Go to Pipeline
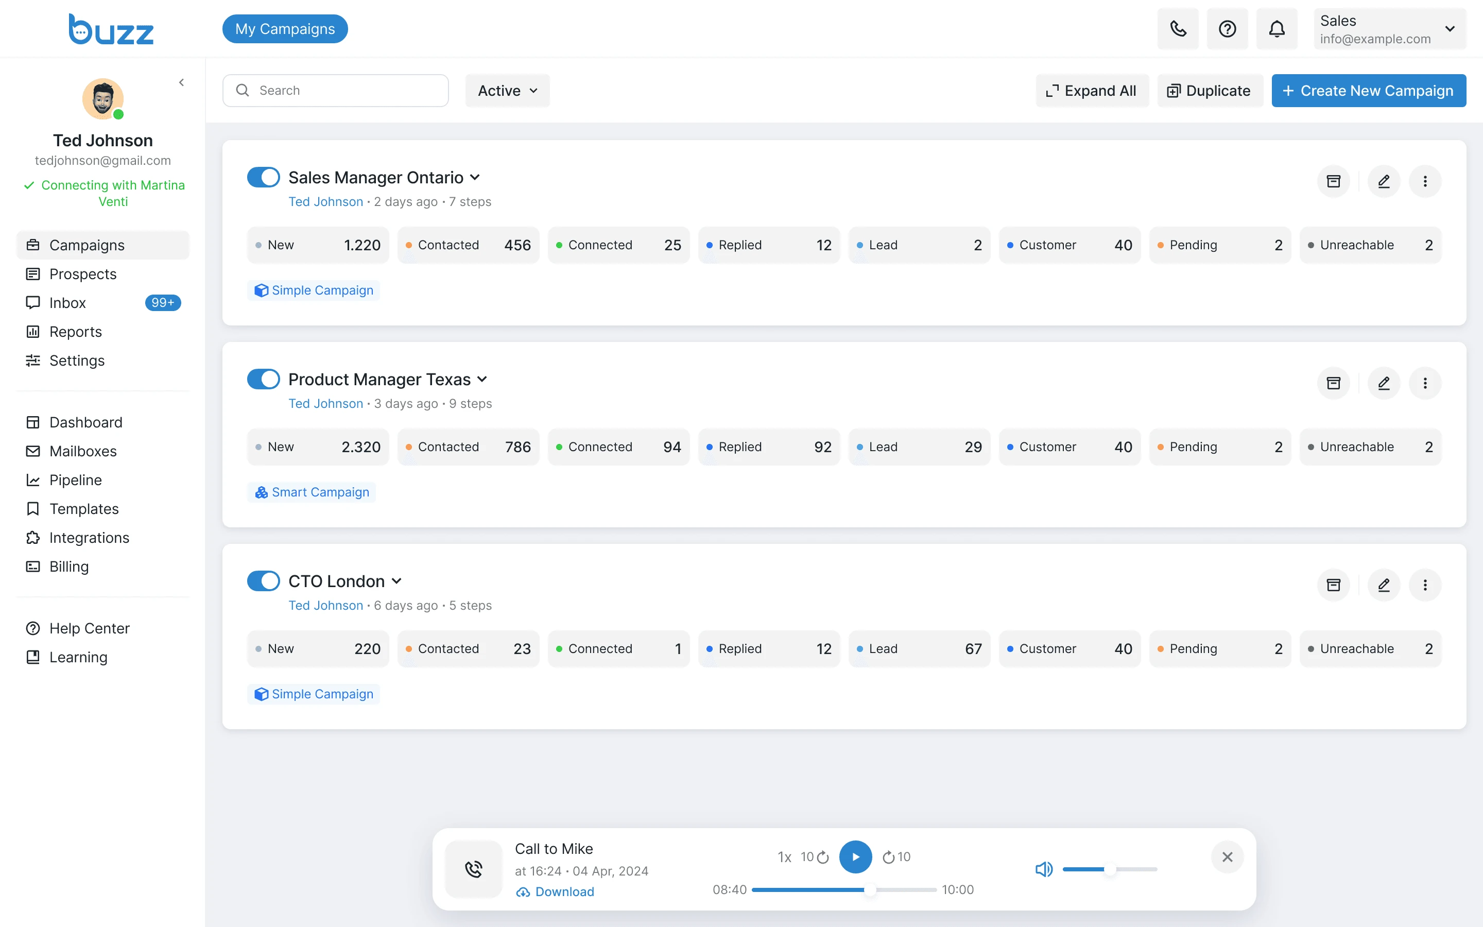The width and height of the screenshot is (1483, 927). pyautogui.click(x=103, y=479)
